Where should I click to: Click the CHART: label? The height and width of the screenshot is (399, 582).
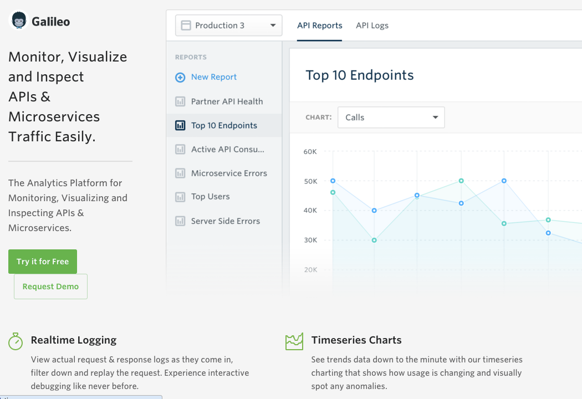click(319, 117)
